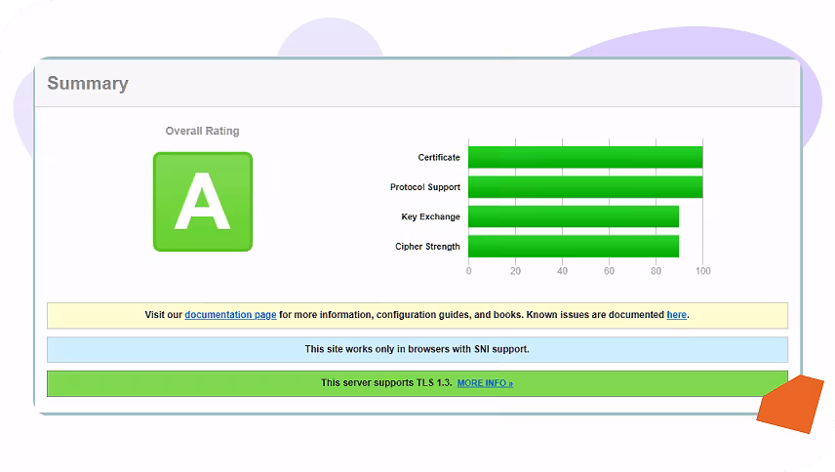Viewport: 835px width, 472px height.
Task: Click the Certificate score bar
Action: coord(584,157)
